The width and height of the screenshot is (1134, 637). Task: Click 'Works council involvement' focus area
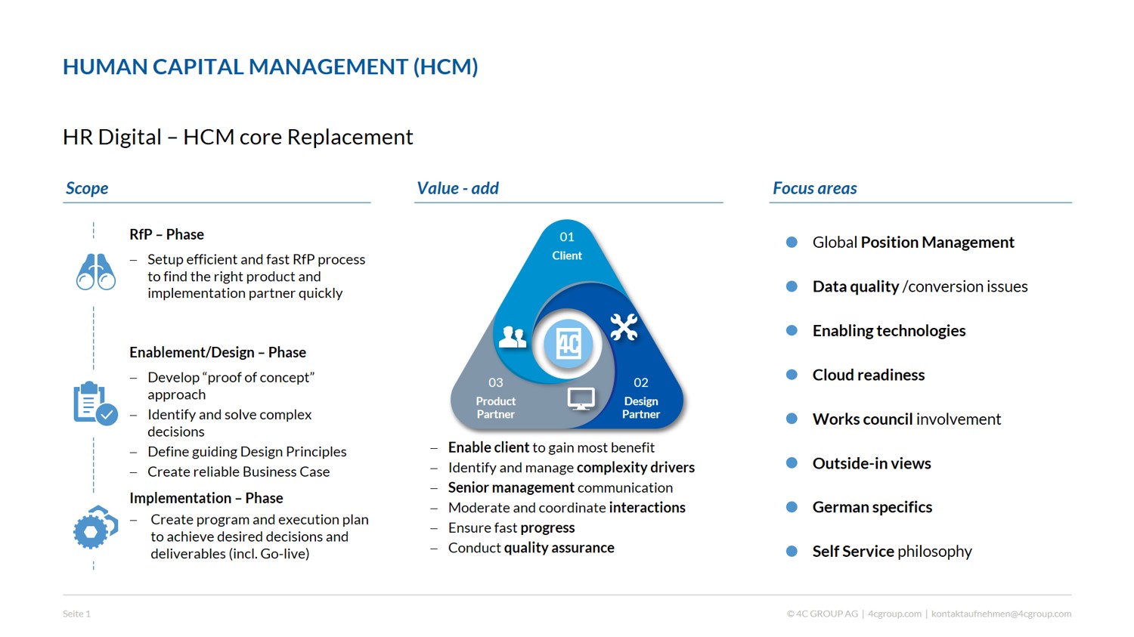906,419
